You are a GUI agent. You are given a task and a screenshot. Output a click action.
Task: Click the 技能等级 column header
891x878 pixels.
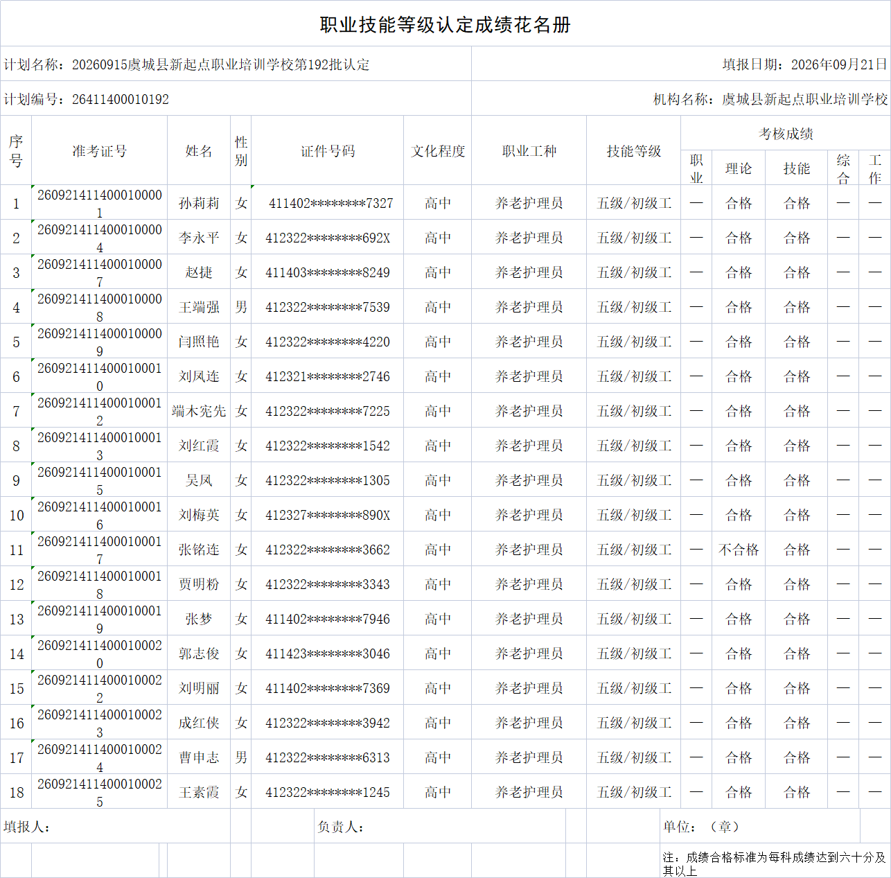click(x=634, y=150)
